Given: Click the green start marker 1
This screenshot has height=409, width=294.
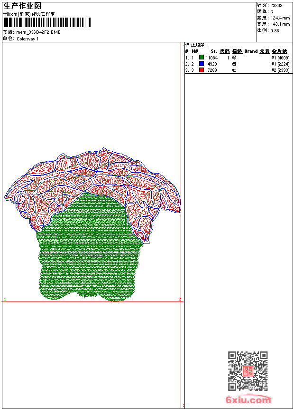Looking at the screenshot, I should [x=5, y=300].
